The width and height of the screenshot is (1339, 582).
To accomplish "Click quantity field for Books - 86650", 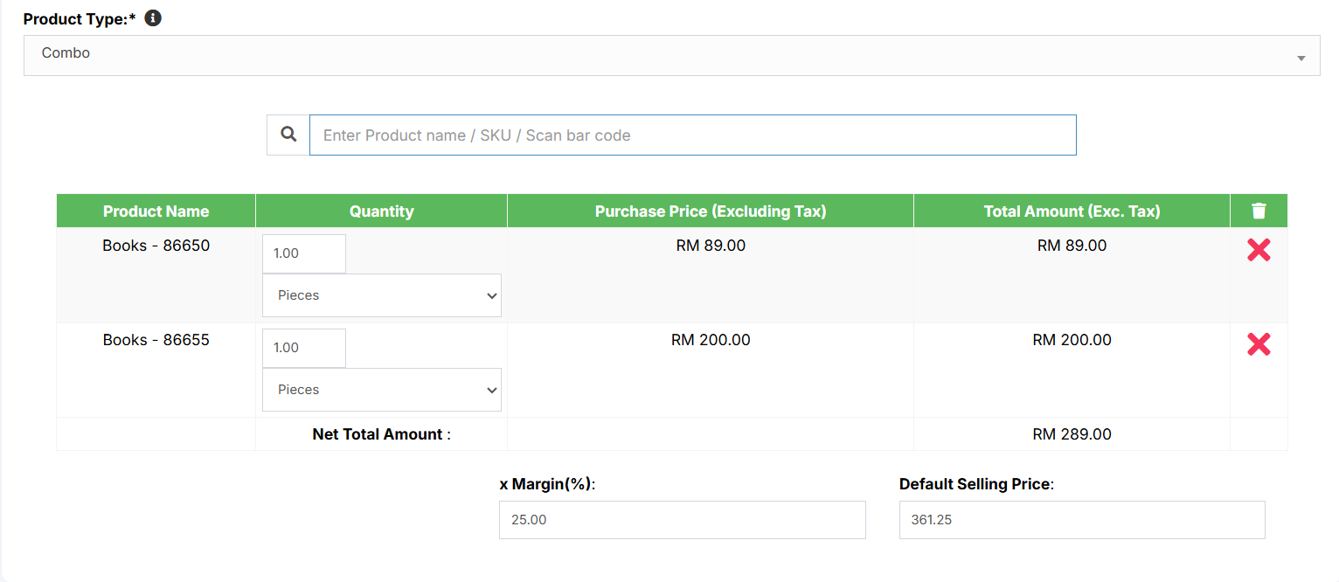I will tap(303, 253).
